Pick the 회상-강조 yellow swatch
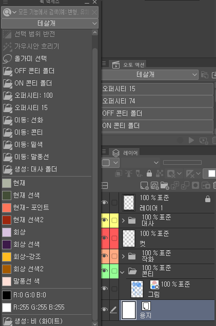This screenshot has width=216, height=326. click(x=7, y=257)
